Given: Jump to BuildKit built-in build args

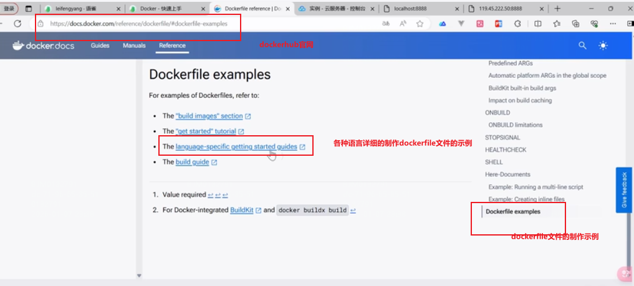Looking at the screenshot, I should [x=522, y=88].
